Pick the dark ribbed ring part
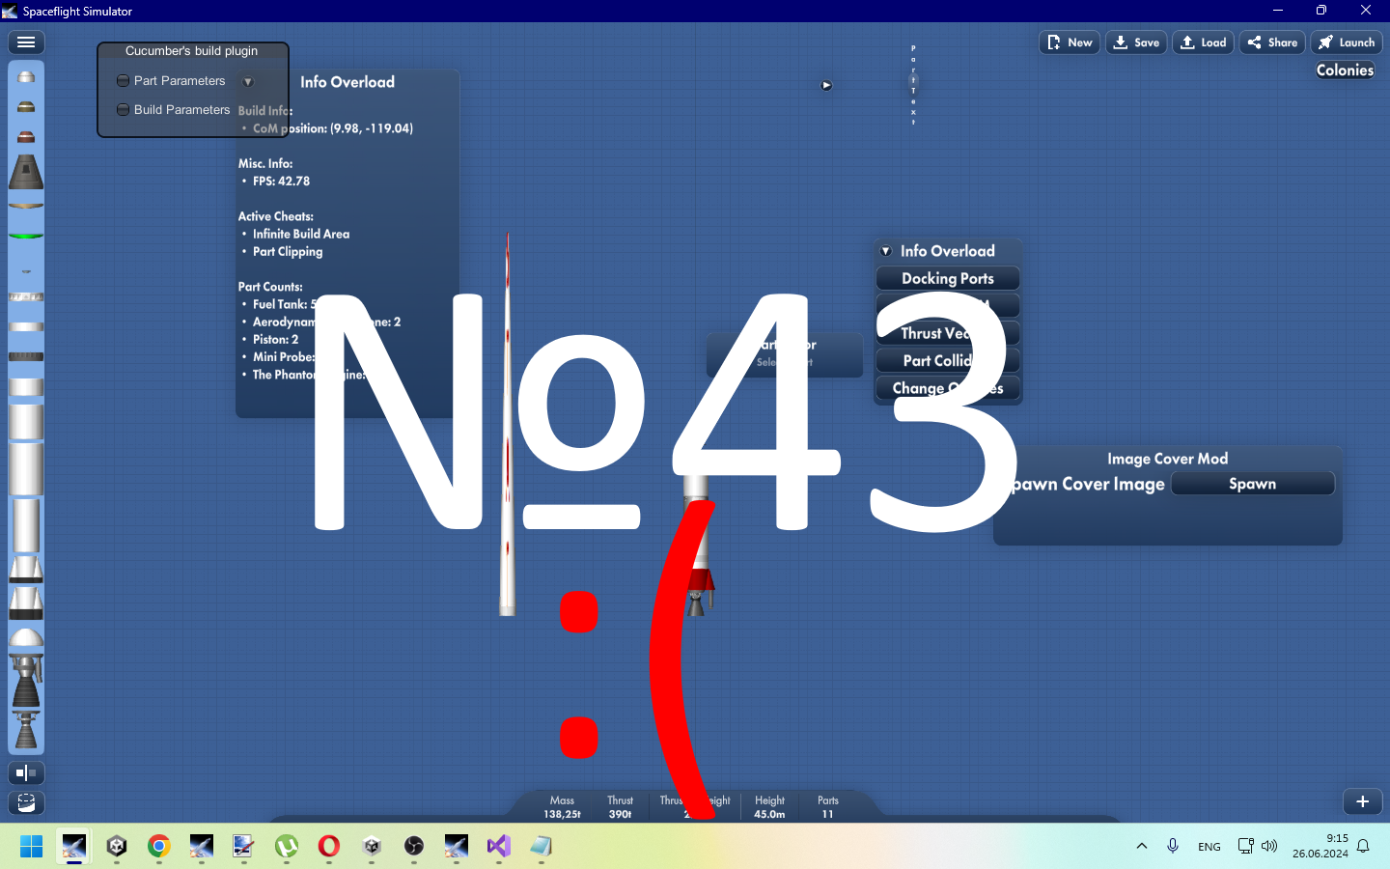 tap(26, 356)
